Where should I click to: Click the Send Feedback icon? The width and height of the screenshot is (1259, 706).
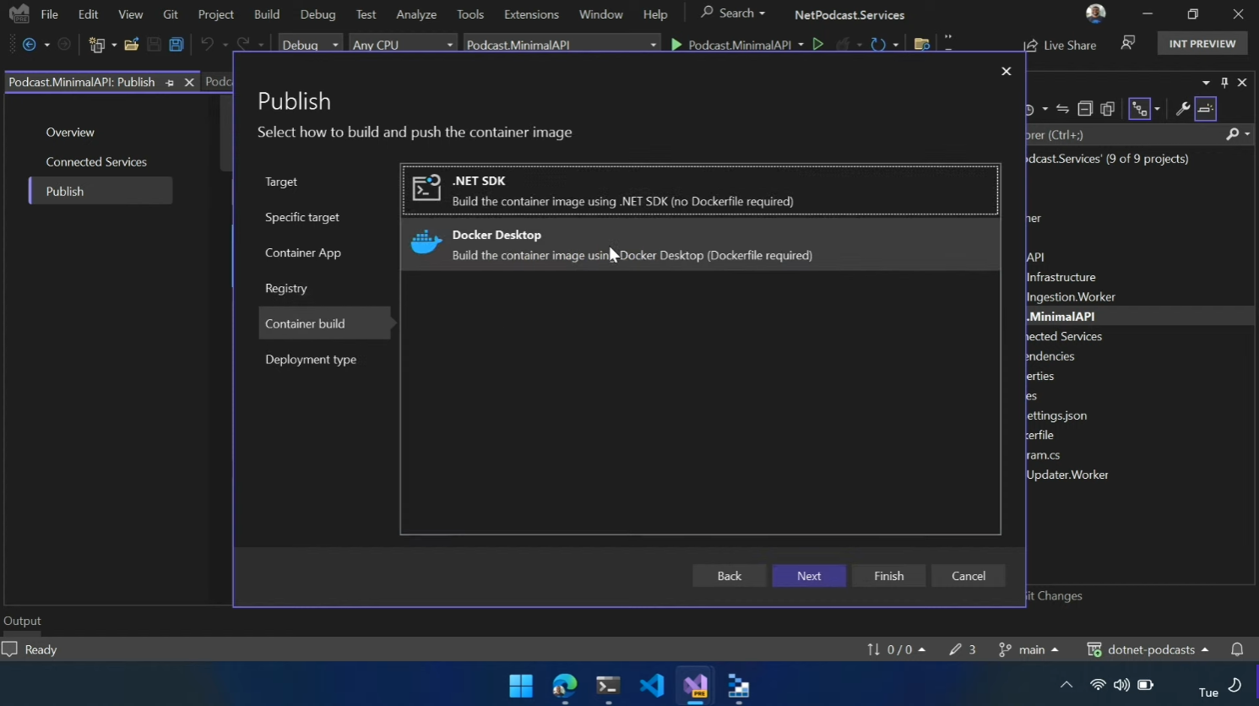(x=1127, y=44)
